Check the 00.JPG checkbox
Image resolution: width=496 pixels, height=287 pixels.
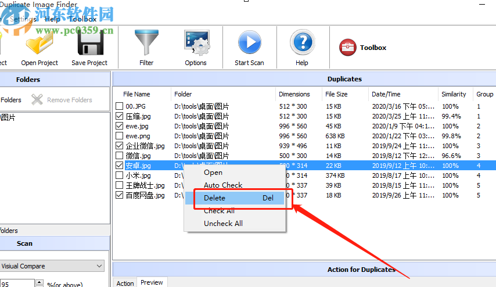(x=119, y=106)
